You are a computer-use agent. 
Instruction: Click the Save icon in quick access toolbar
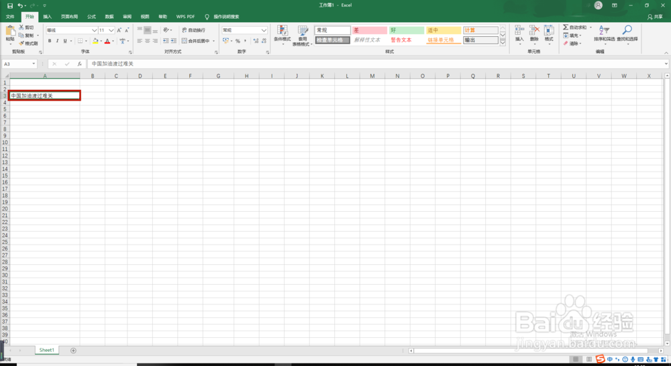click(10, 5)
